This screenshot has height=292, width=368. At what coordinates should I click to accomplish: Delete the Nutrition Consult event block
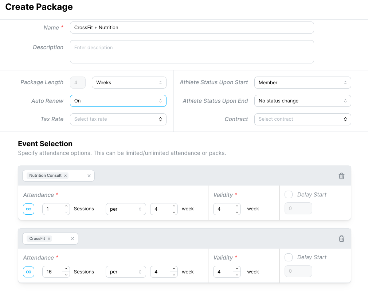[341, 176]
